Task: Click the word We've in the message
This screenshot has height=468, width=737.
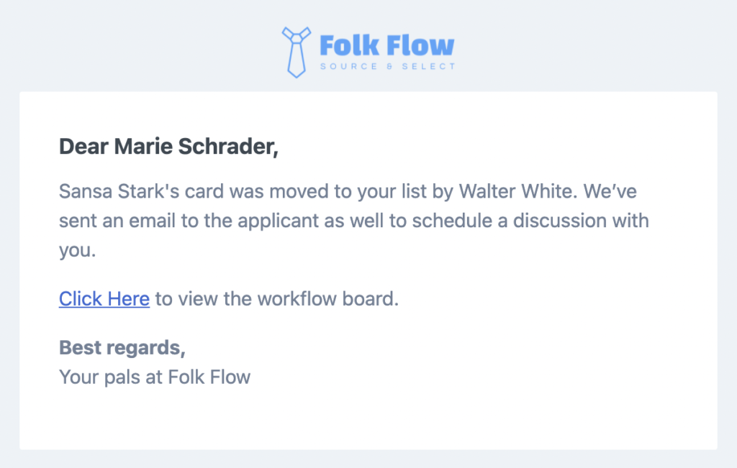Action: point(610,191)
